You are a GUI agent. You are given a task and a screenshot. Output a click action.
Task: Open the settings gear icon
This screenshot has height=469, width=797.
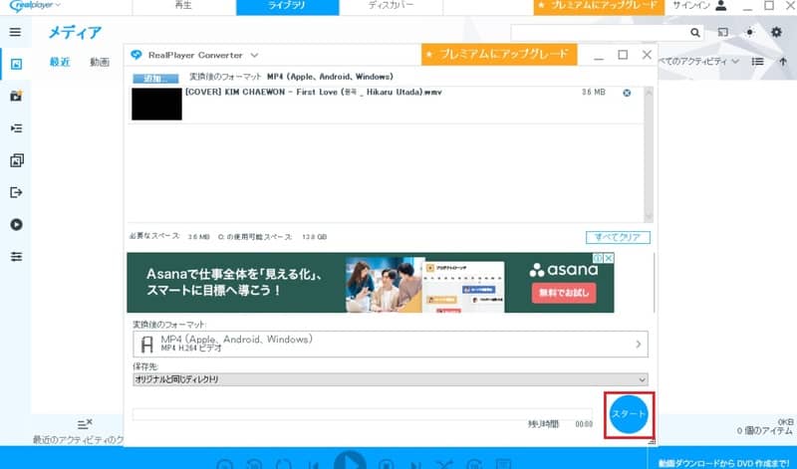(776, 32)
